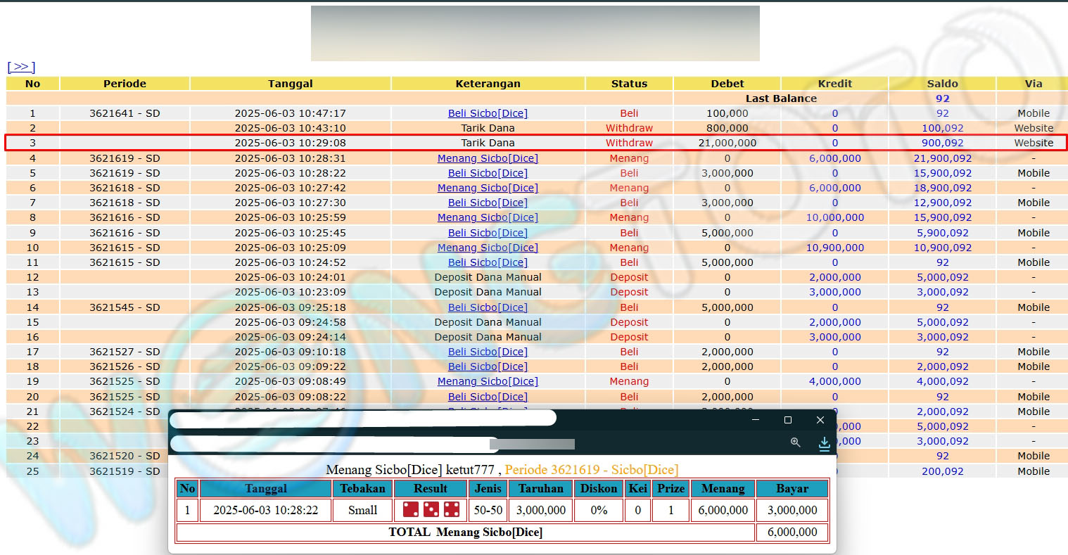This screenshot has width=1068, height=555.
Task: Click the last red dice in Result column
Action: [x=452, y=509]
